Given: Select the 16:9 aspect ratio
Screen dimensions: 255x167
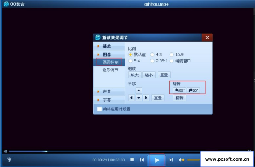Looking at the screenshot, I should [x=172, y=54].
